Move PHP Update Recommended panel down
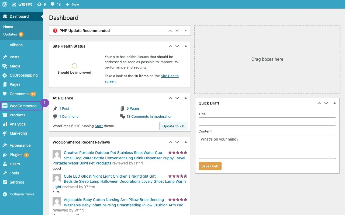This screenshot has width=345, height=215. (177, 31)
